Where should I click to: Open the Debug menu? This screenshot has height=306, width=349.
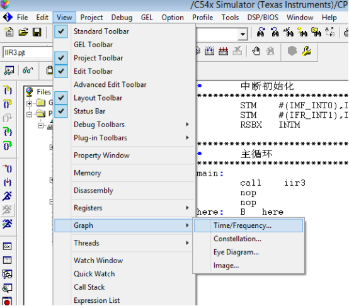click(x=122, y=18)
